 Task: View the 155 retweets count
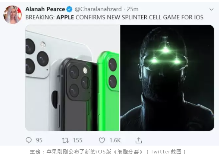[78, 140]
